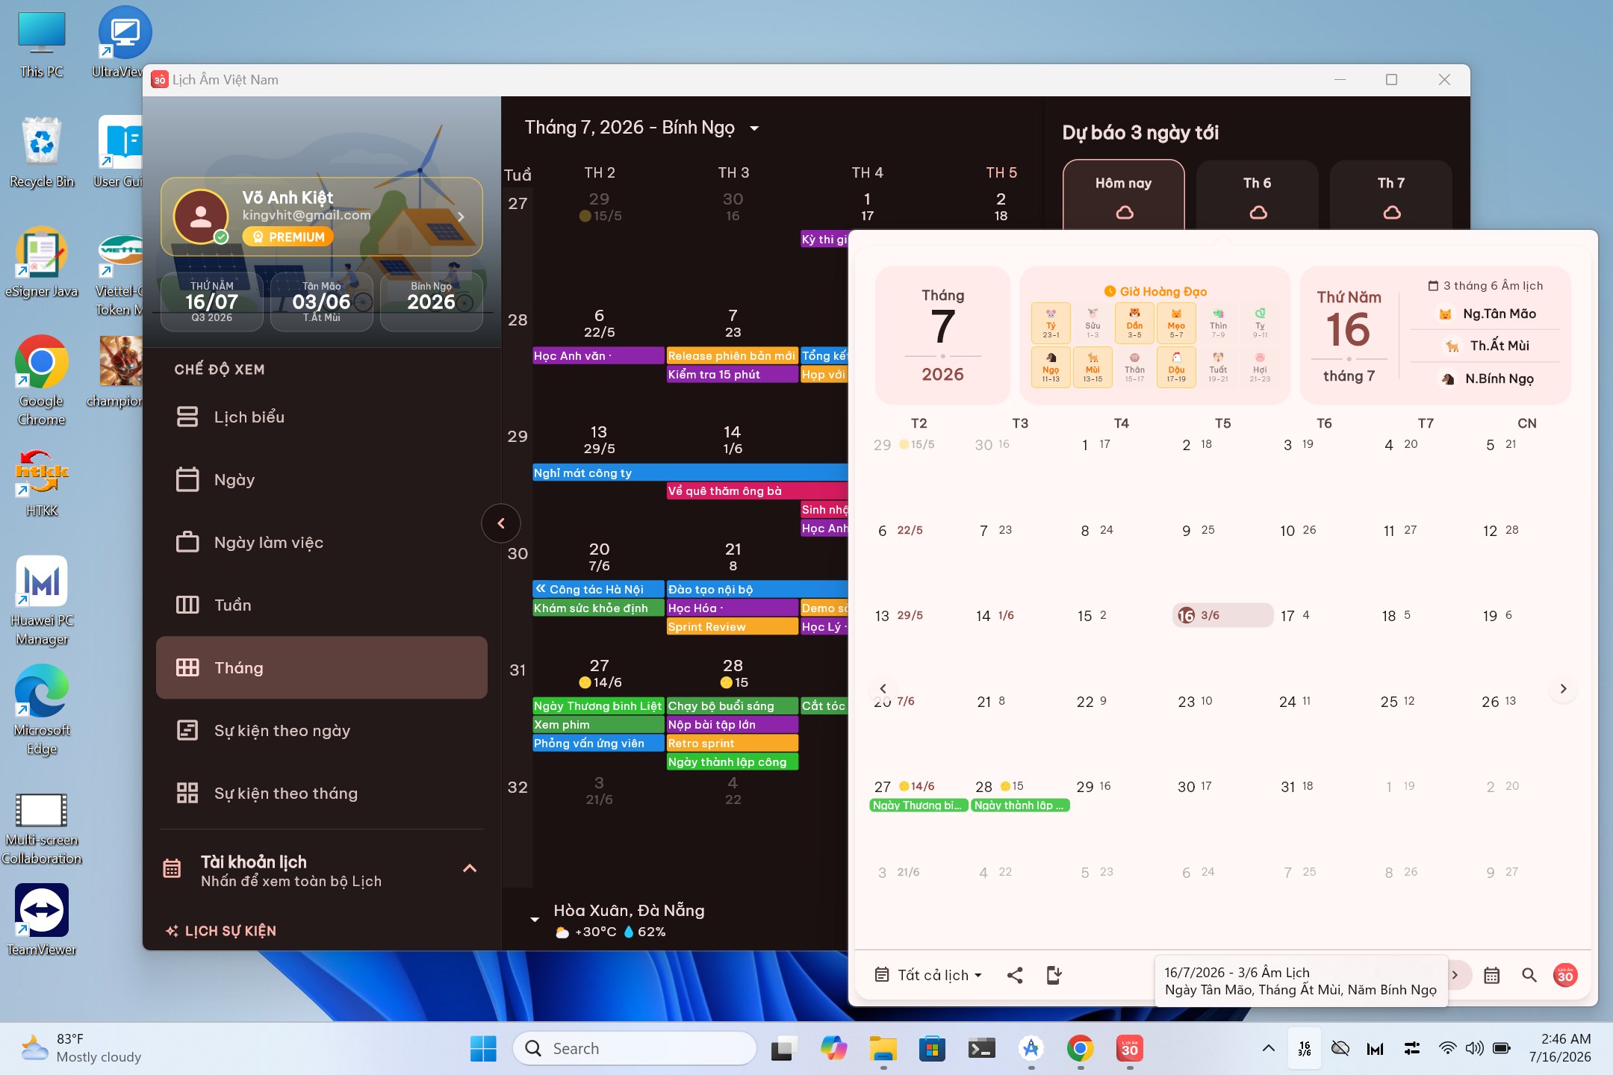Switch to Ngày làm việc view

[x=321, y=542]
